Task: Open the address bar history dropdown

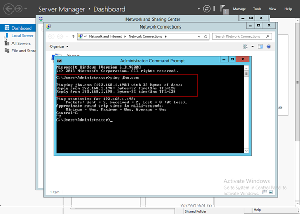Action: 199,37
